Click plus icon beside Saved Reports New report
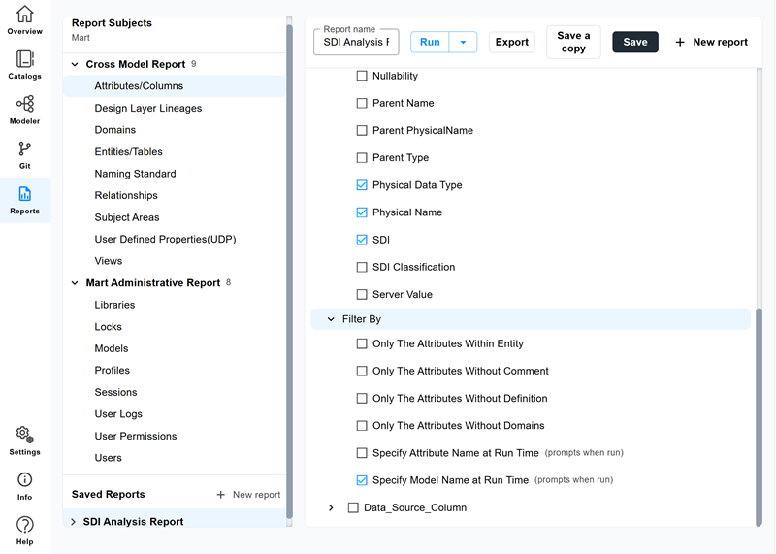 tap(221, 495)
